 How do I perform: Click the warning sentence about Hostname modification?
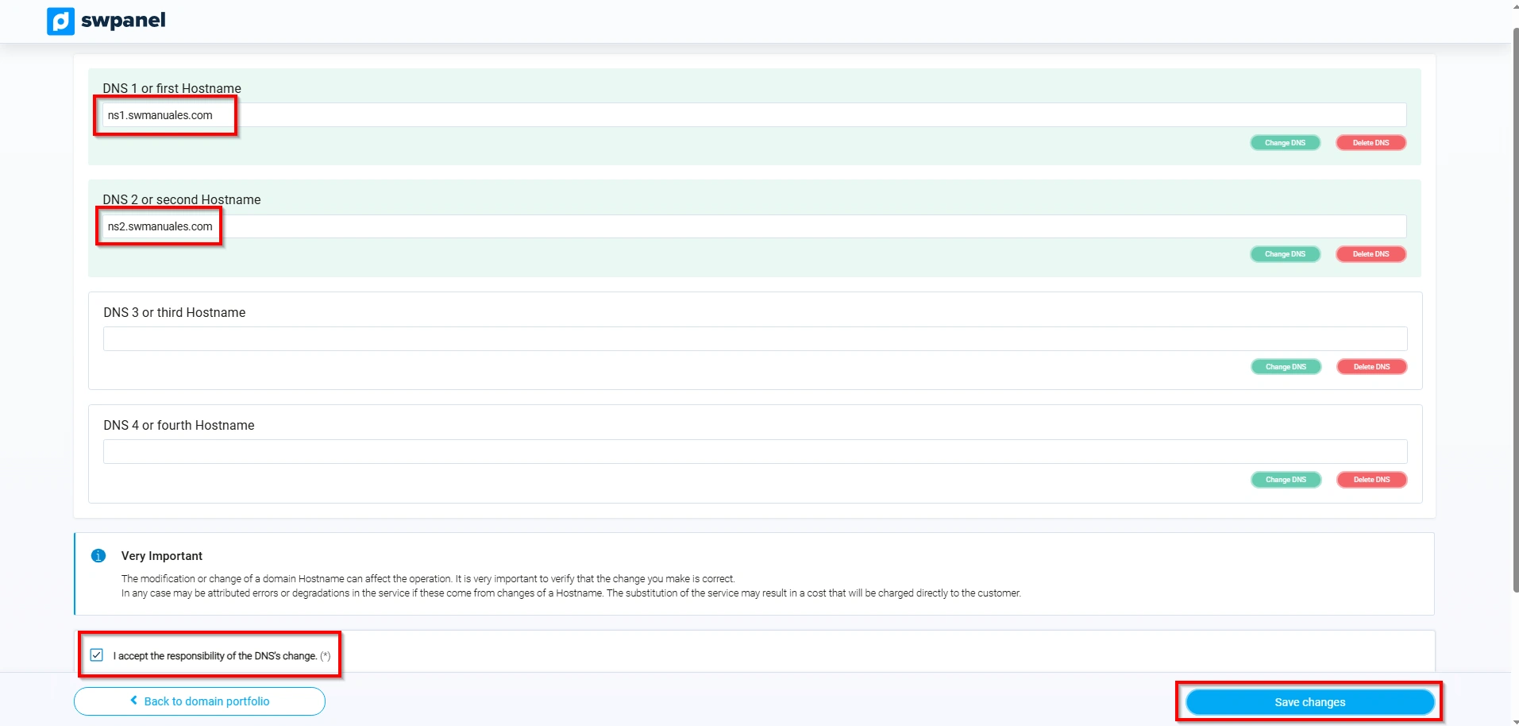428,579
